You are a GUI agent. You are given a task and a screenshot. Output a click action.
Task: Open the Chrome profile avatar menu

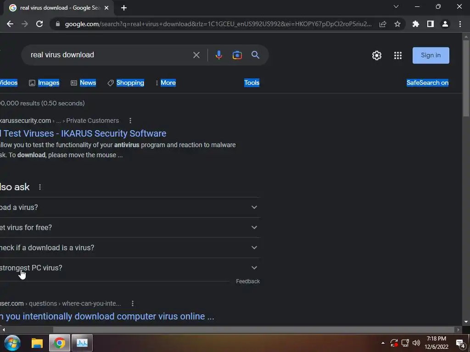(445, 24)
